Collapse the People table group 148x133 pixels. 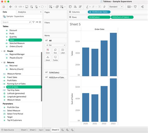[2, 51]
